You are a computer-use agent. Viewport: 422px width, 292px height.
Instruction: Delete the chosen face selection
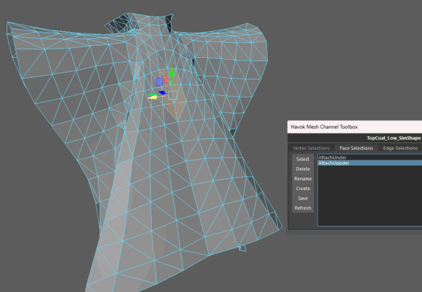(303, 169)
